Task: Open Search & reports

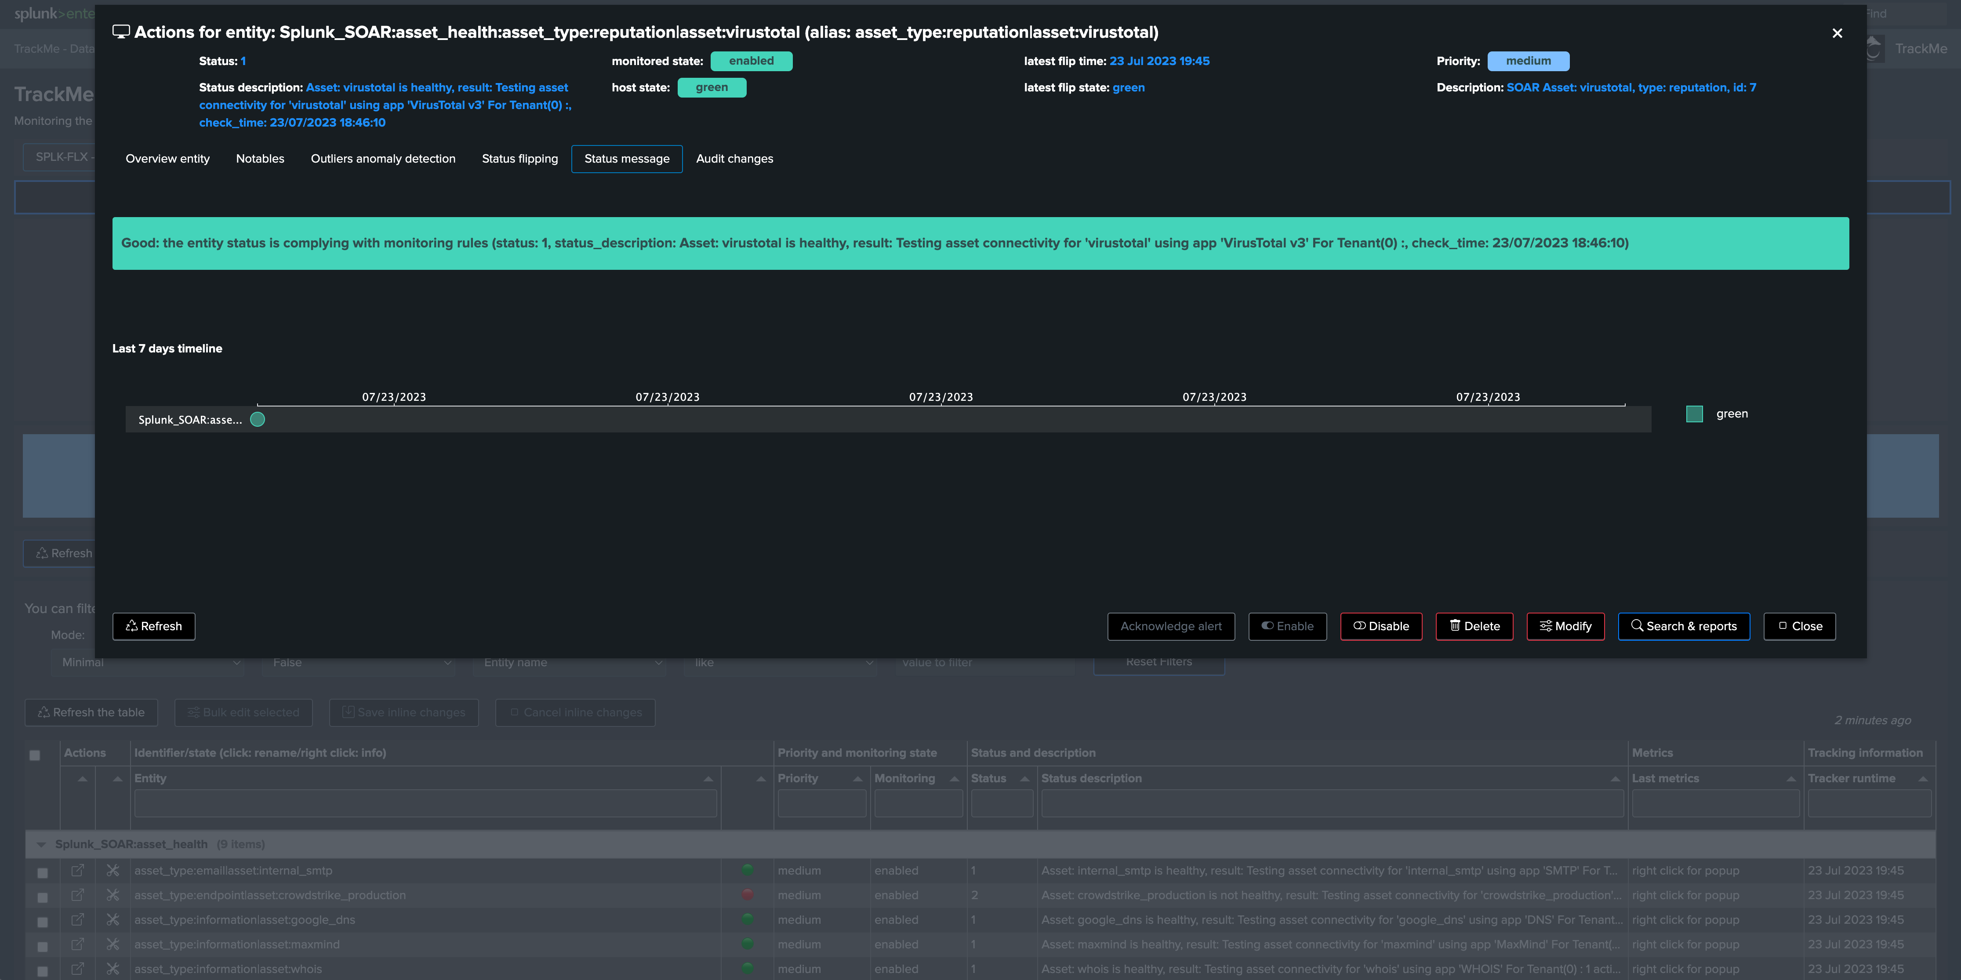Action: (x=1684, y=626)
